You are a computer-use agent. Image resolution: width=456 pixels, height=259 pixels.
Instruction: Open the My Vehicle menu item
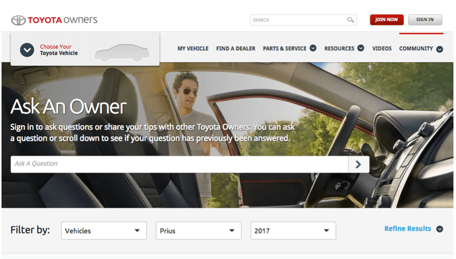point(193,49)
